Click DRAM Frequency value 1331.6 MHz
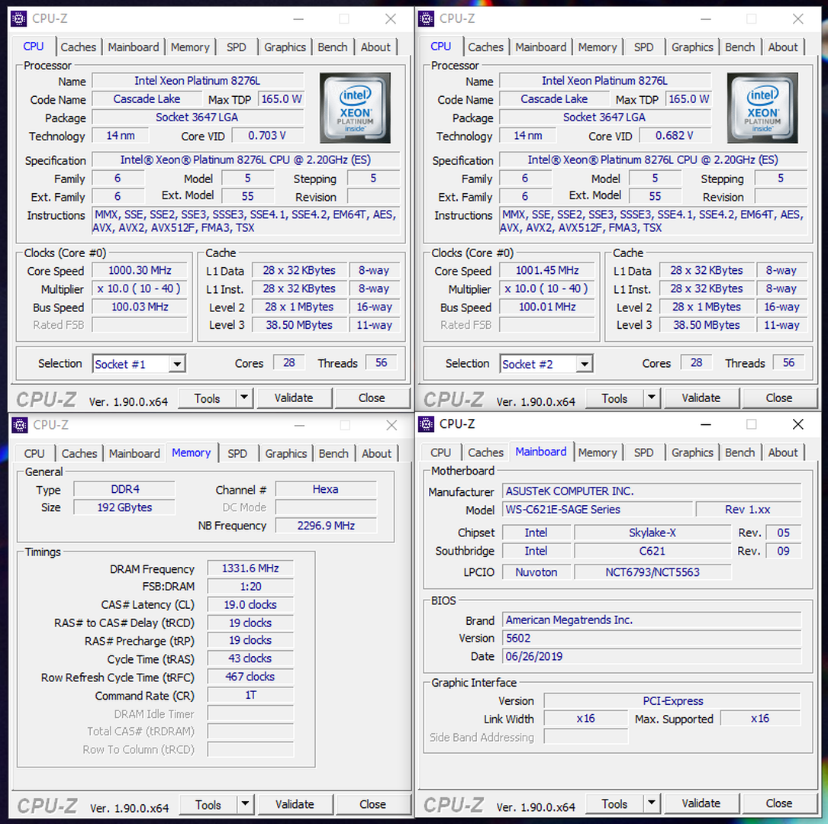Viewport: 828px width, 824px height. [250, 568]
